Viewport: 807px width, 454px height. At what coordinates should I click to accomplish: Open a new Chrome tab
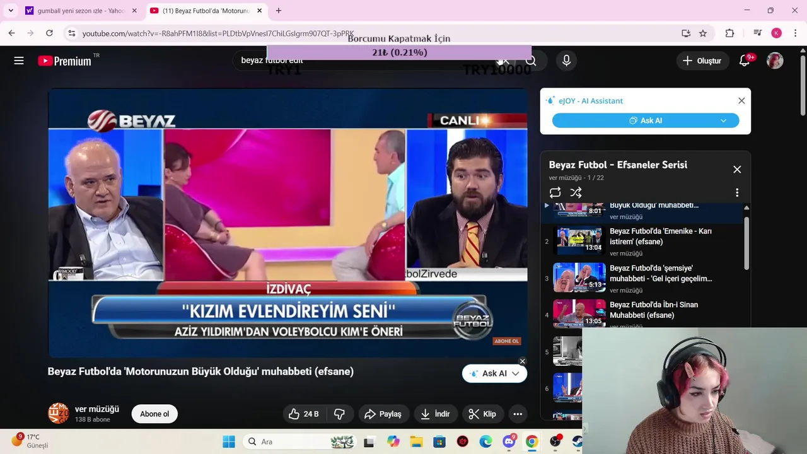pos(279,11)
